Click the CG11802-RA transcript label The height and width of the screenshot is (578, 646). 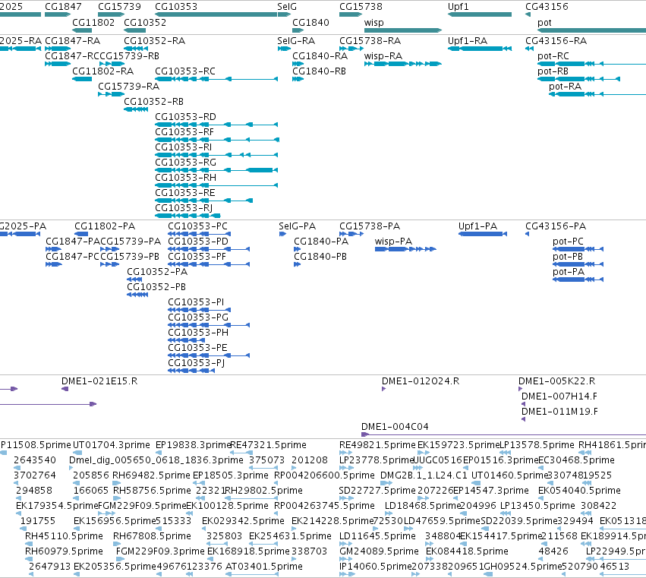(x=103, y=71)
